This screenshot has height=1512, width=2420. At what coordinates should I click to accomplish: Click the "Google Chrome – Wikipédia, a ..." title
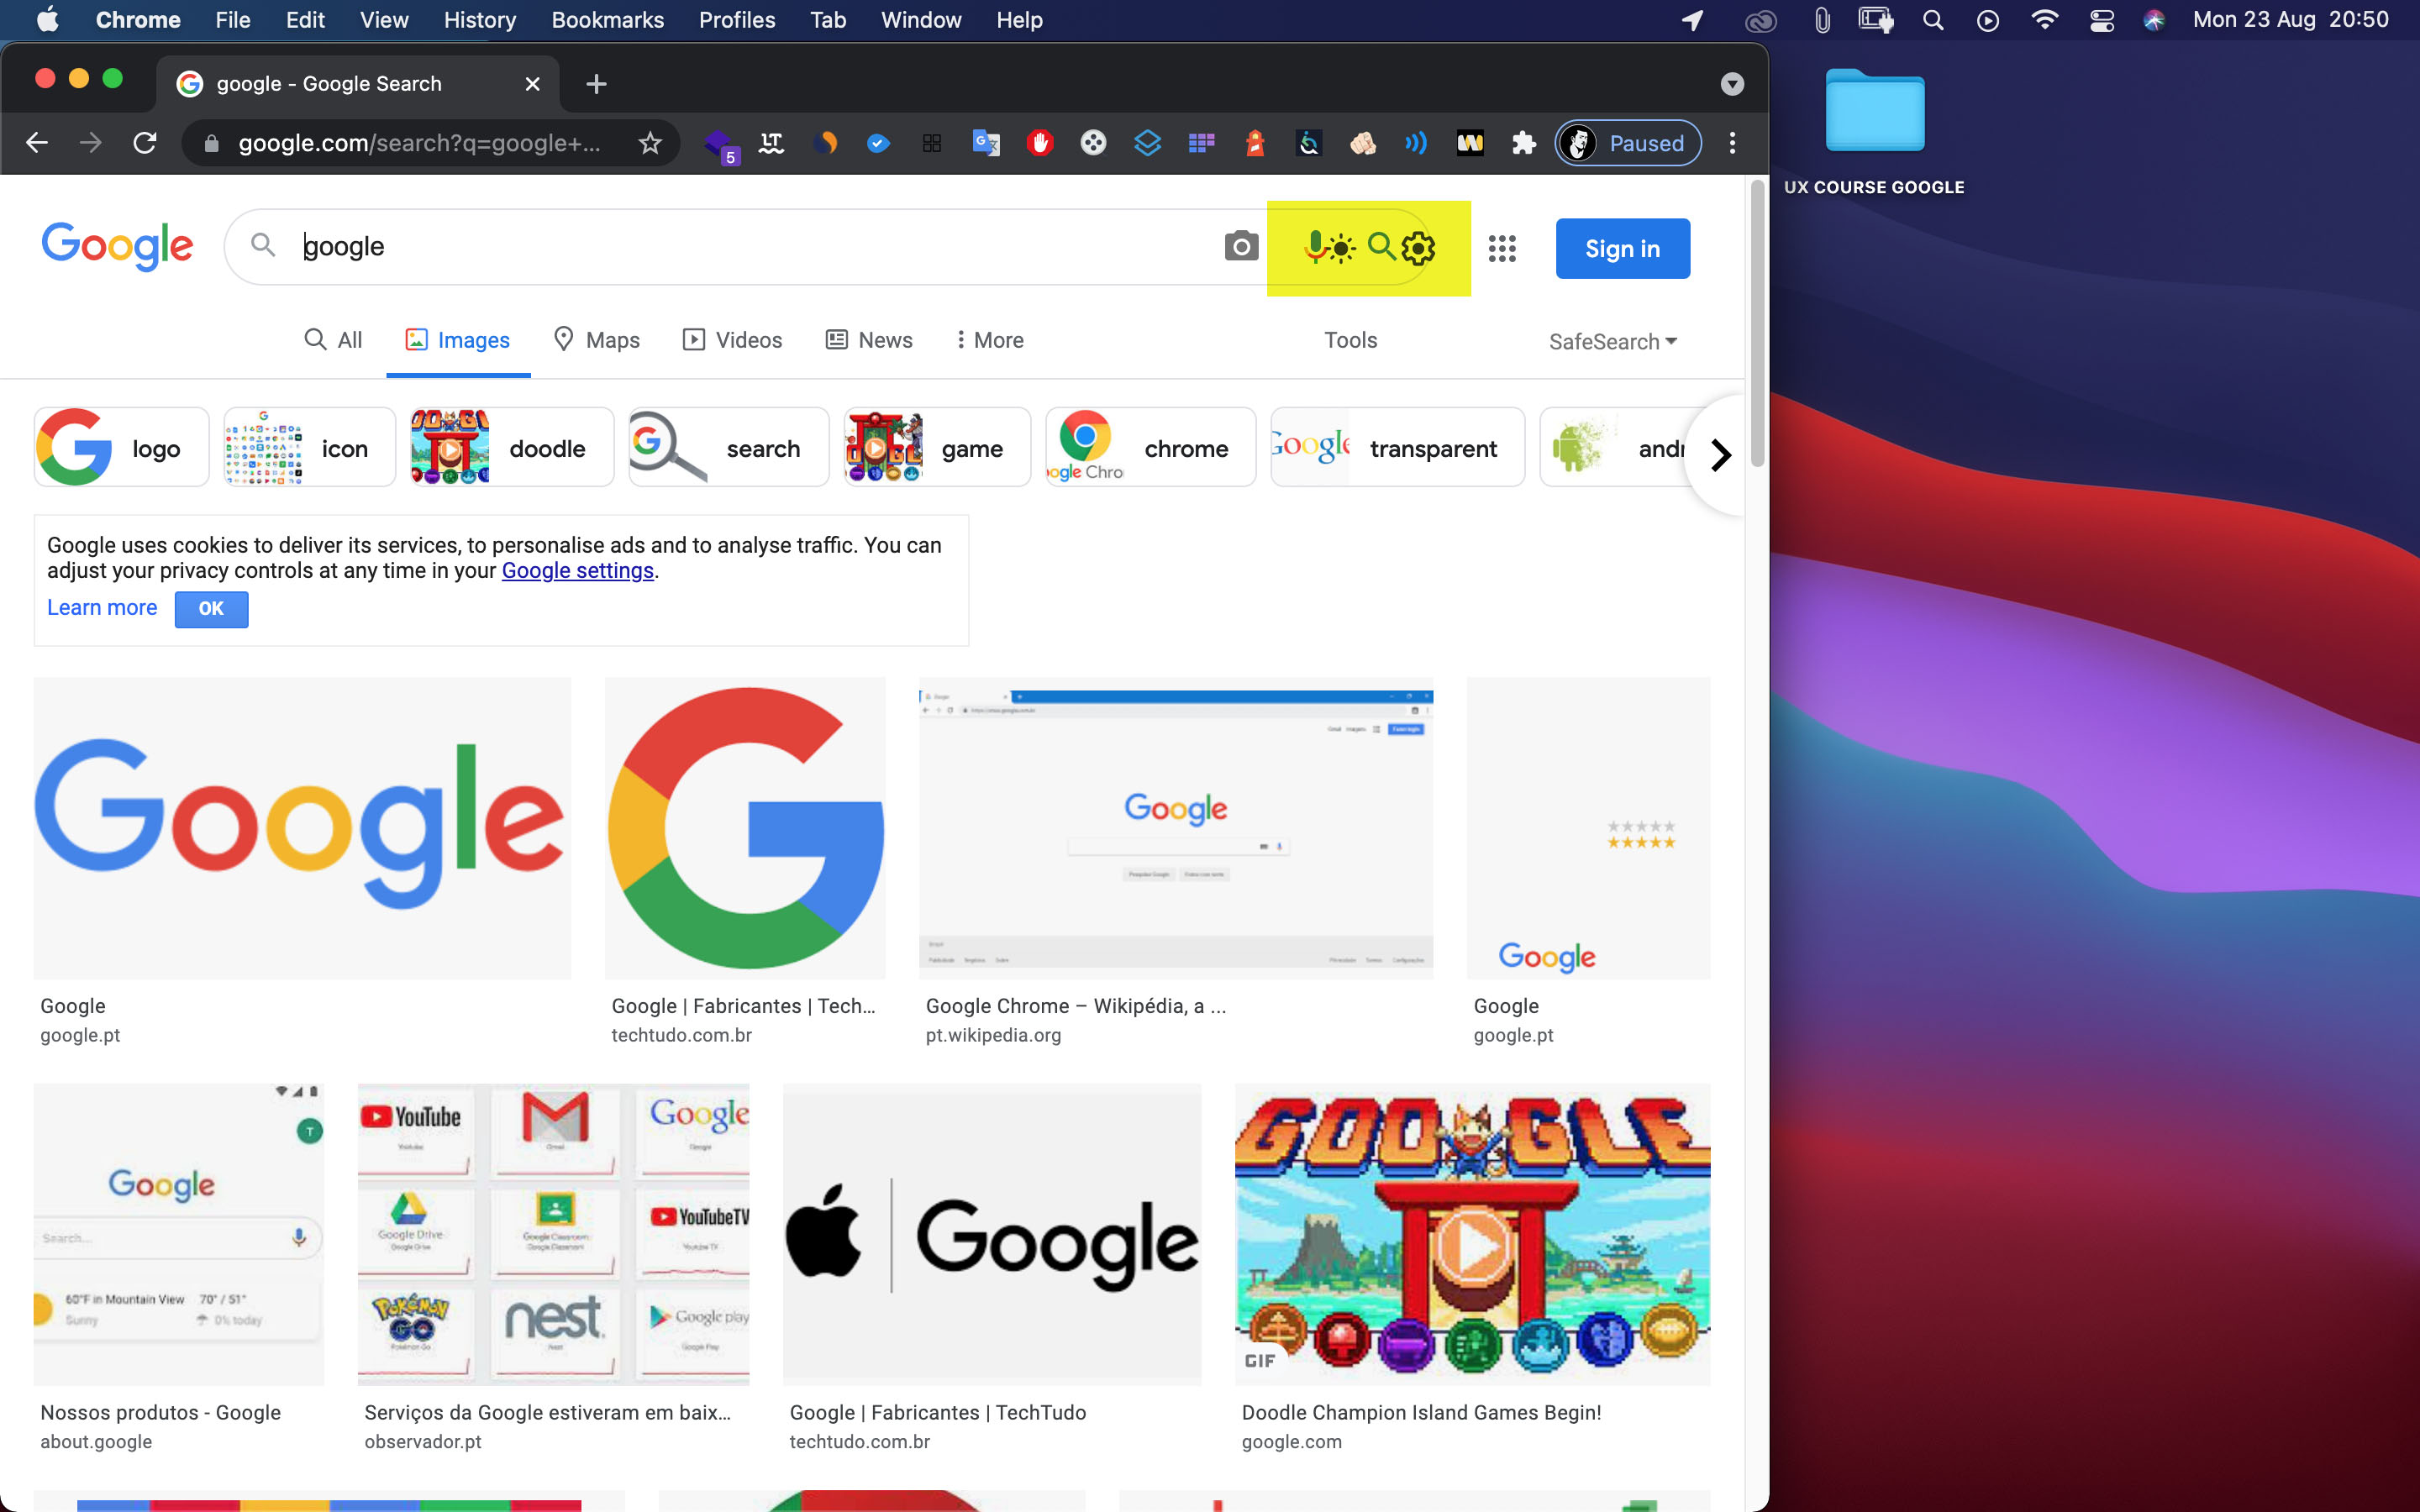click(x=1075, y=1006)
